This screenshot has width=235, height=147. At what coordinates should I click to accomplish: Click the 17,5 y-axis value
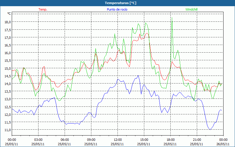click(8, 30)
